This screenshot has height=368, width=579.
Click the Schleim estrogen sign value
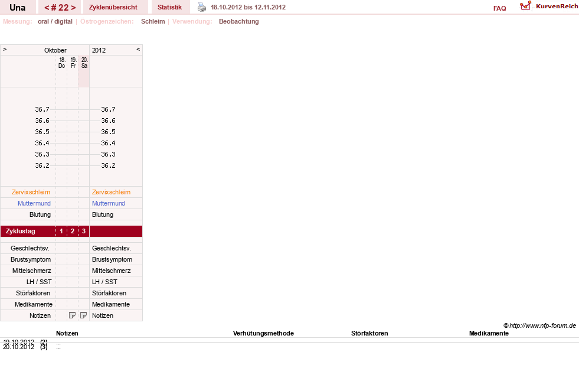(x=153, y=21)
